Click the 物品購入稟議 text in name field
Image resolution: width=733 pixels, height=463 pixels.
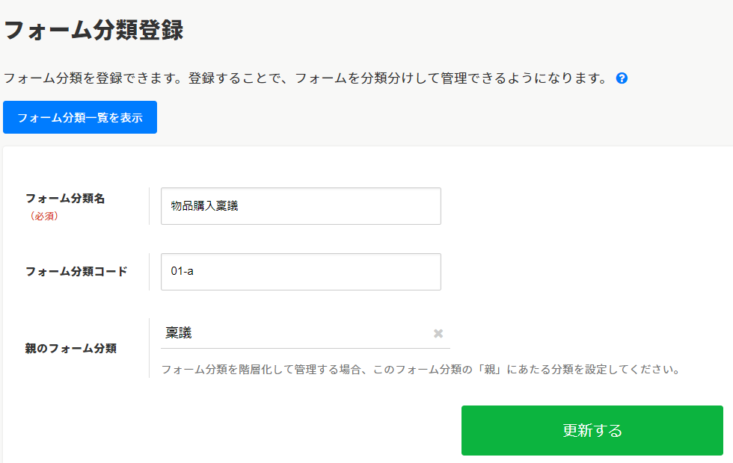[204, 206]
